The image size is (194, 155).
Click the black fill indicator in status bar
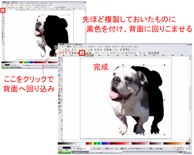[x=67, y=148]
